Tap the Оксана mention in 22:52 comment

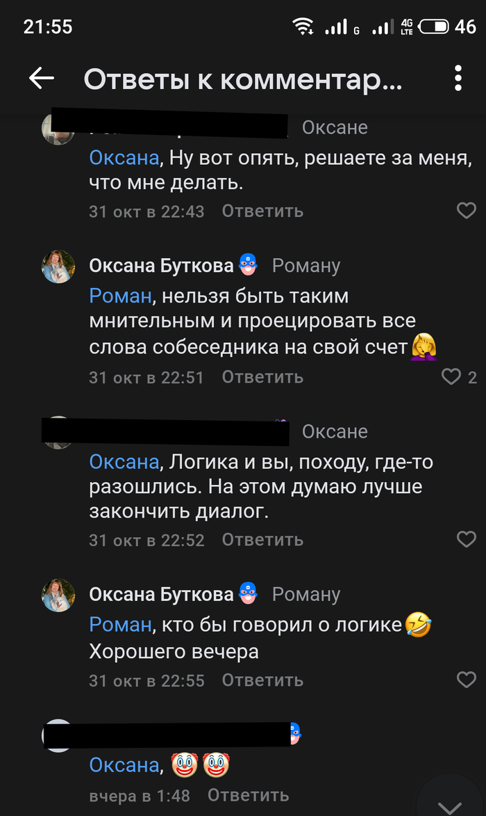[124, 462]
